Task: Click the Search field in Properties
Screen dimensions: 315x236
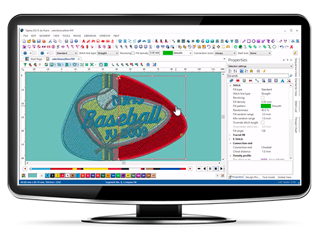Action: [x=258, y=76]
